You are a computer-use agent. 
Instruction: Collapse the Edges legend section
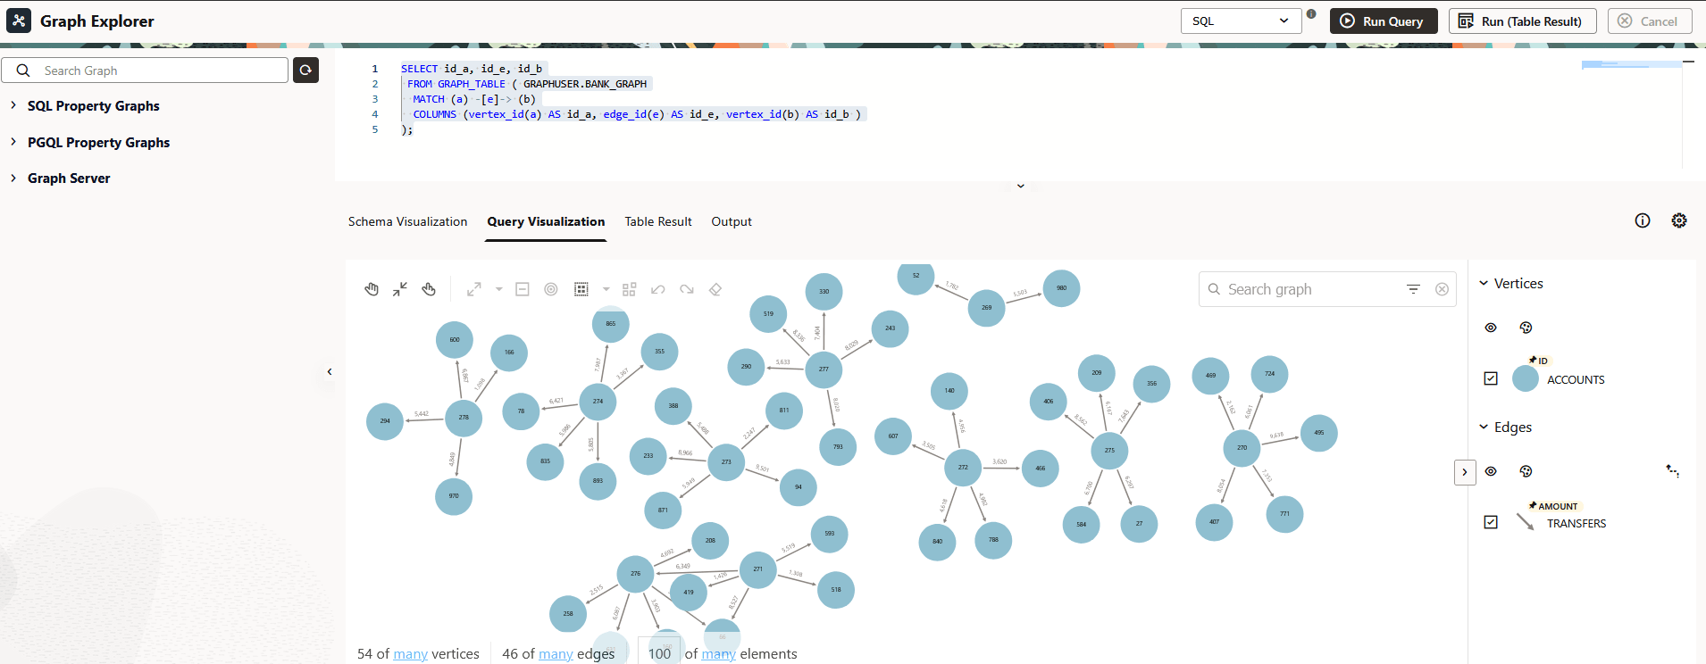tap(1484, 427)
